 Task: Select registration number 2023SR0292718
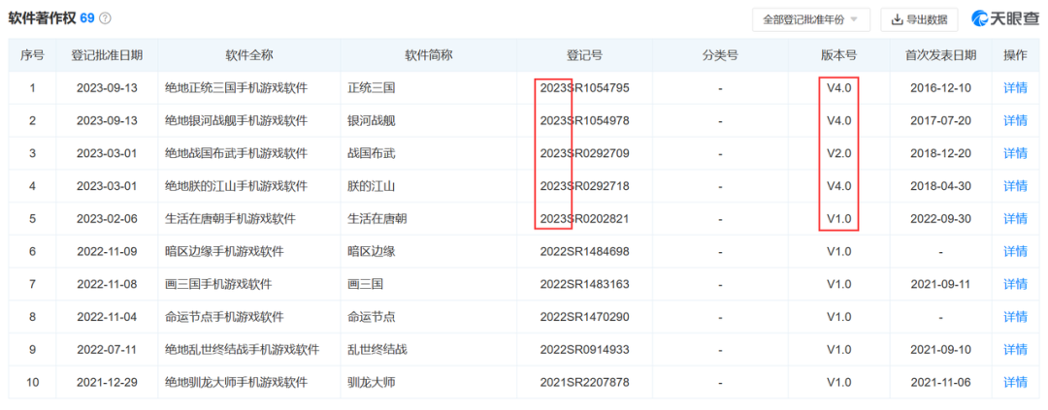tap(585, 186)
